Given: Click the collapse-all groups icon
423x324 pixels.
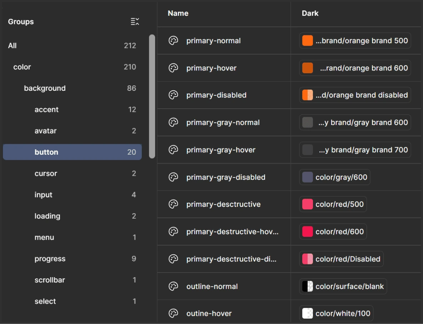Looking at the screenshot, I should click(x=135, y=21).
